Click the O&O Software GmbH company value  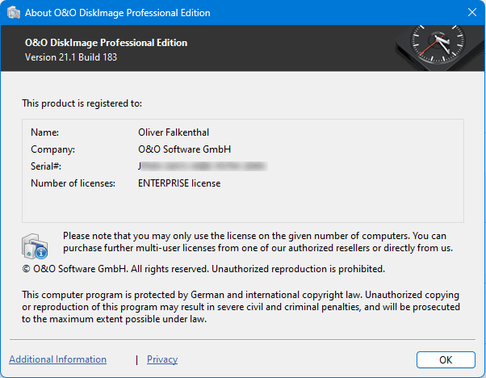[185, 149]
